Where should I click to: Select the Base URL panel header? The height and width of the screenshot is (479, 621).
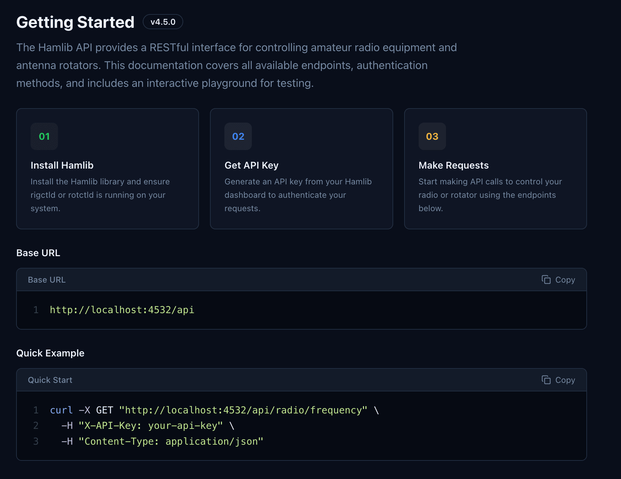[47, 280]
